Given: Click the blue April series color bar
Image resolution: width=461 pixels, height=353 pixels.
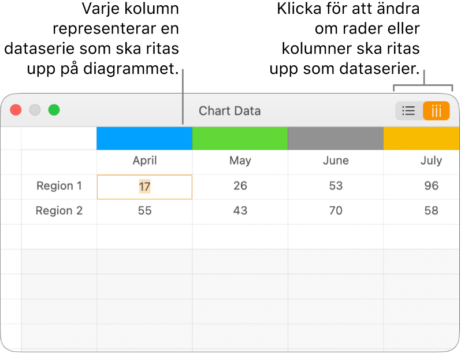Looking at the screenshot, I should tap(144, 139).
